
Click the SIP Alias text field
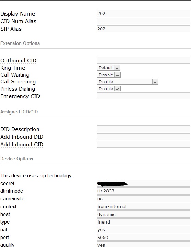pyautogui.click(x=143, y=29)
